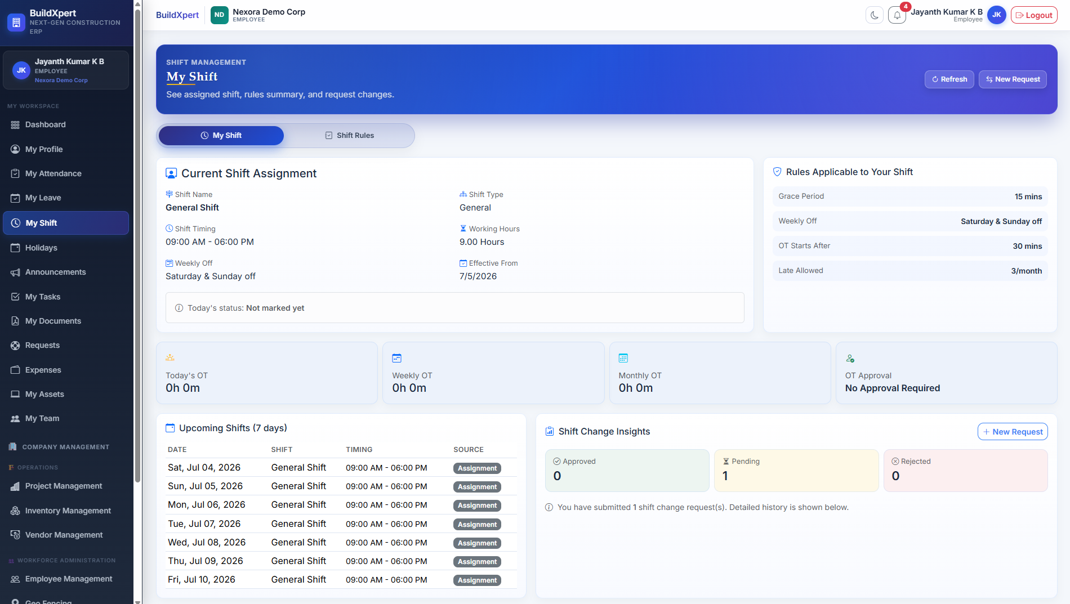The height and width of the screenshot is (604, 1070).
Task: Click the My Attendance clipboard icon
Action: tap(15, 173)
